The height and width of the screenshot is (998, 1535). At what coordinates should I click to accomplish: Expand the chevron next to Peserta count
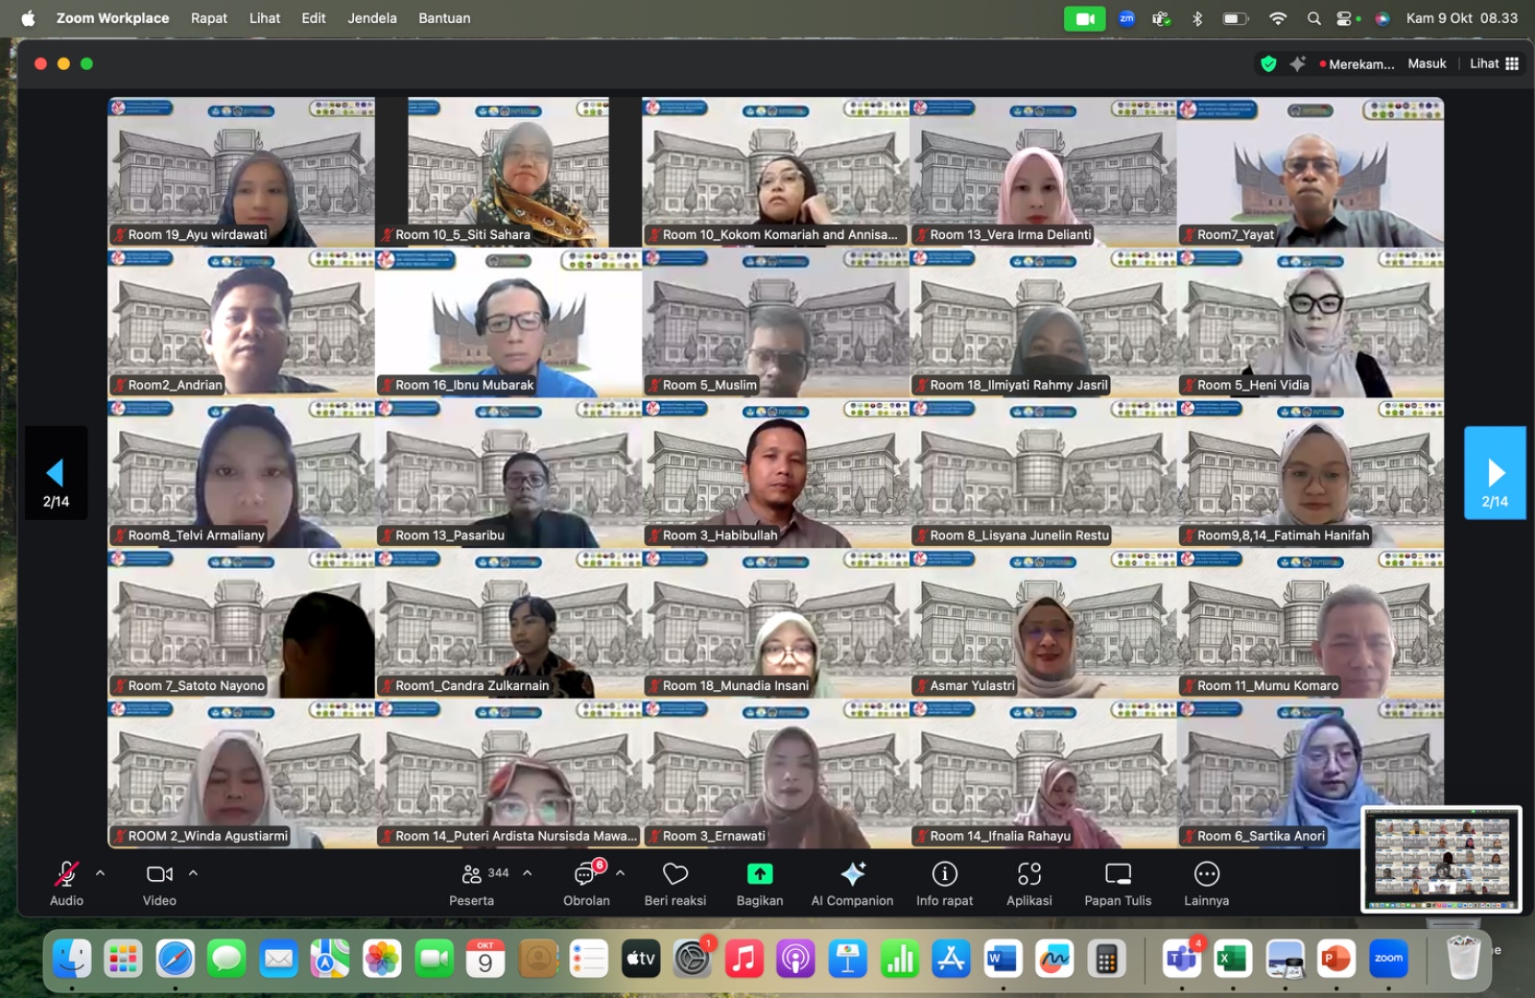tap(528, 873)
